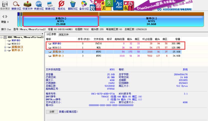Click the 容量 column header

coord(175,39)
